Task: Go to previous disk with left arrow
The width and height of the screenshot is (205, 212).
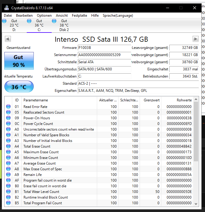Action: [8, 39]
